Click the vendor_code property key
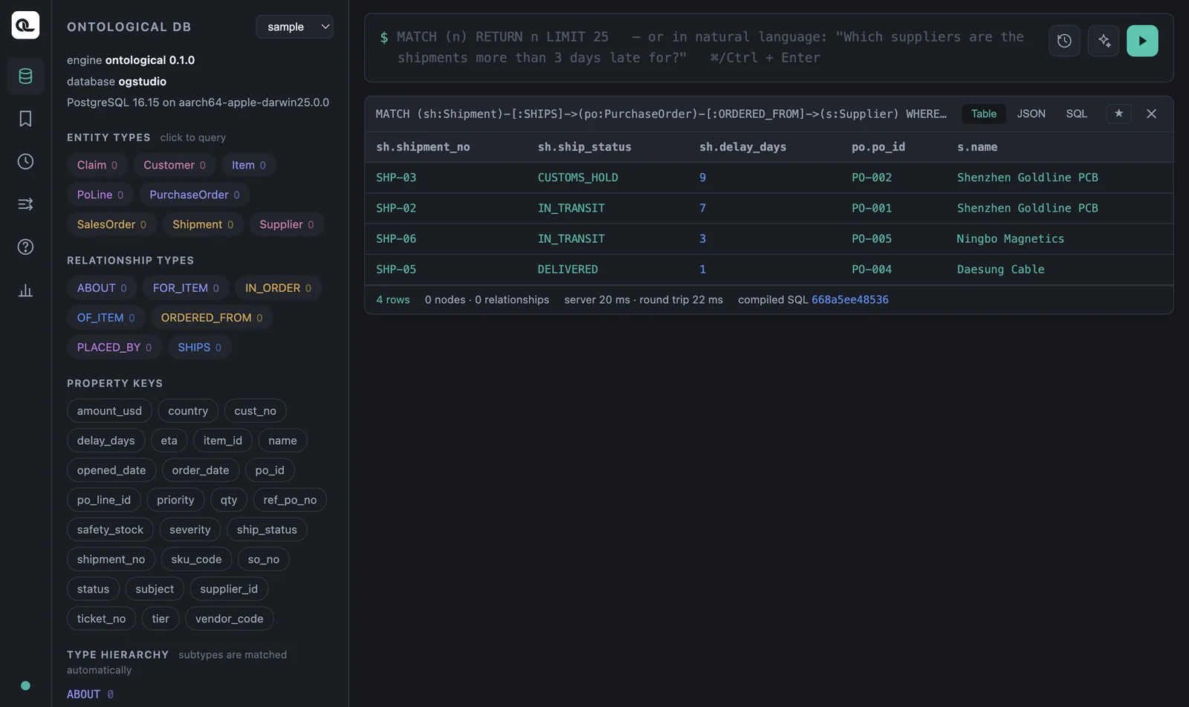This screenshot has height=707, width=1189. pyautogui.click(x=229, y=619)
